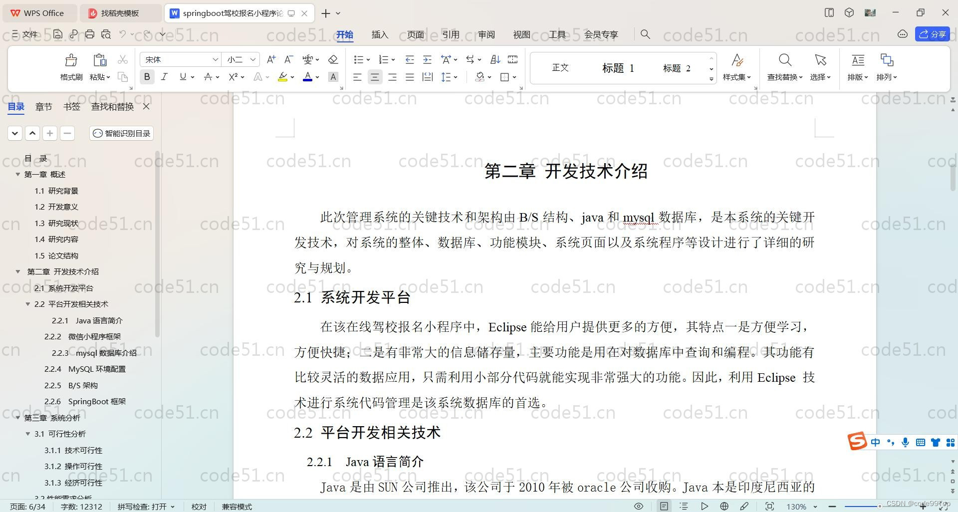Open the 视图 (View) ribbon tab

[x=521, y=34]
